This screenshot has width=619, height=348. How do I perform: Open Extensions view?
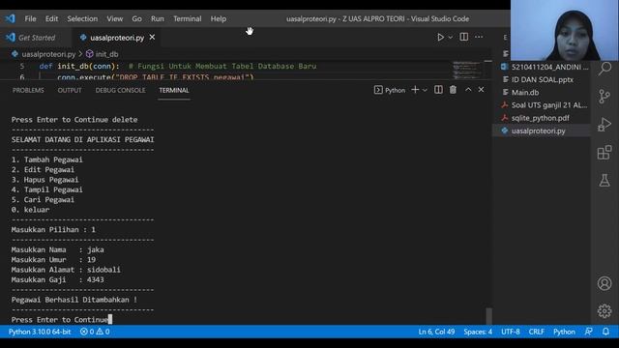(x=604, y=153)
